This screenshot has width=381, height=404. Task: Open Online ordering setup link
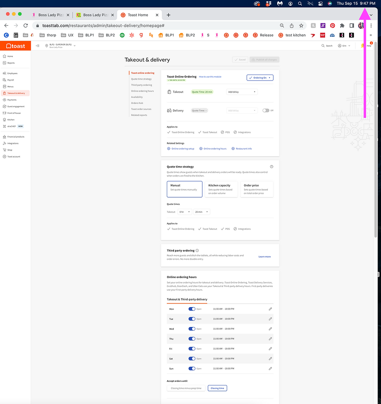pyautogui.click(x=180, y=149)
